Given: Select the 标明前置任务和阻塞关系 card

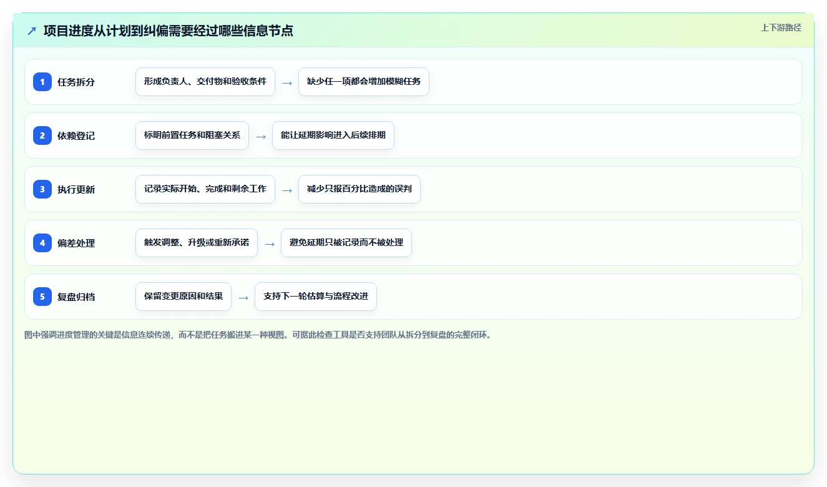Looking at the screenshot, I should (x=192, y=135).
